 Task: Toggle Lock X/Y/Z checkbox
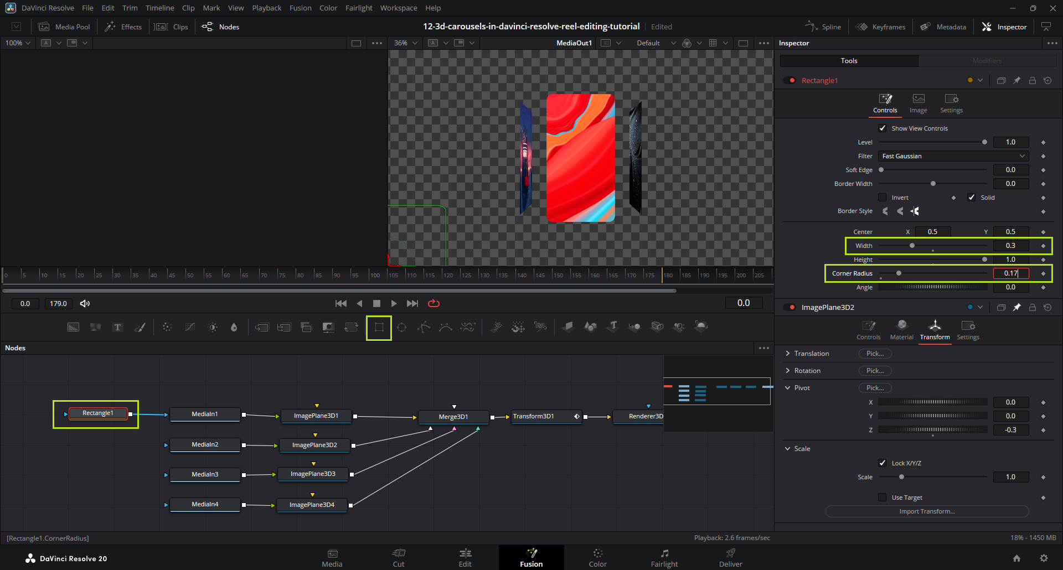883,463
